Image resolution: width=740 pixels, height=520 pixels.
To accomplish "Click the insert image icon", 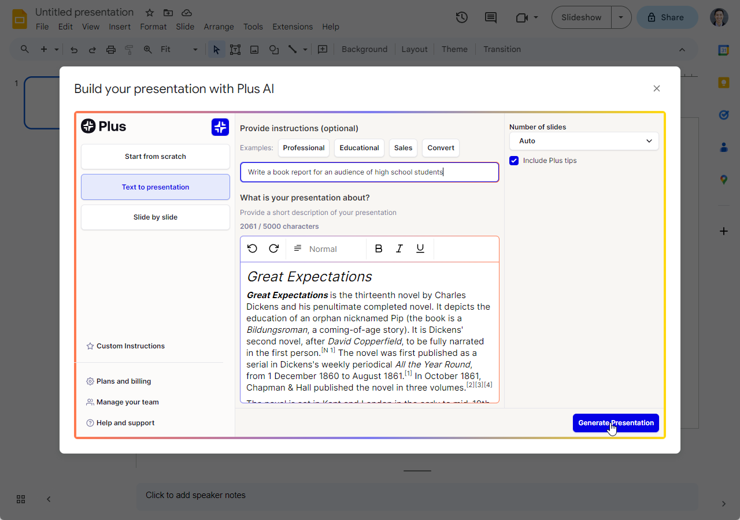I will click(254, 50).
